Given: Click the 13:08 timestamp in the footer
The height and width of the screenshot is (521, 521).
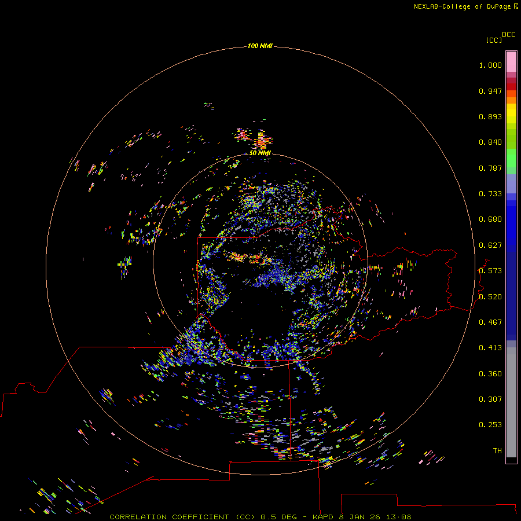Looking at the screenshot, I should pos(399,517).
